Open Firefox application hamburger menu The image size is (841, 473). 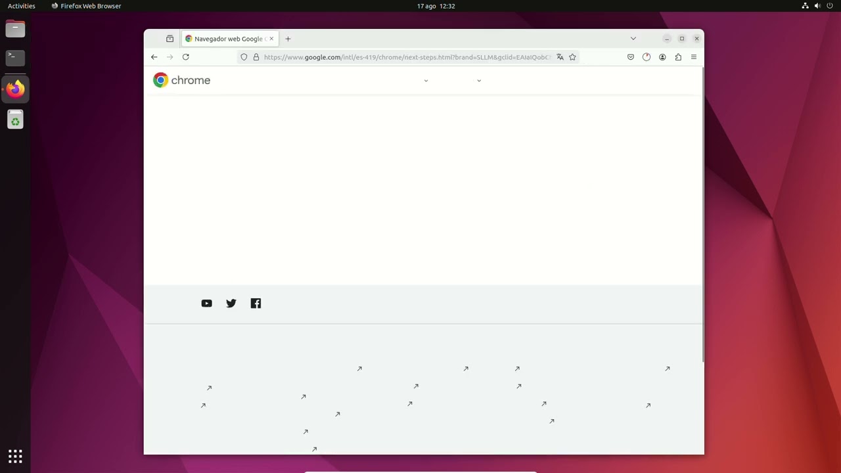(694, 57)
